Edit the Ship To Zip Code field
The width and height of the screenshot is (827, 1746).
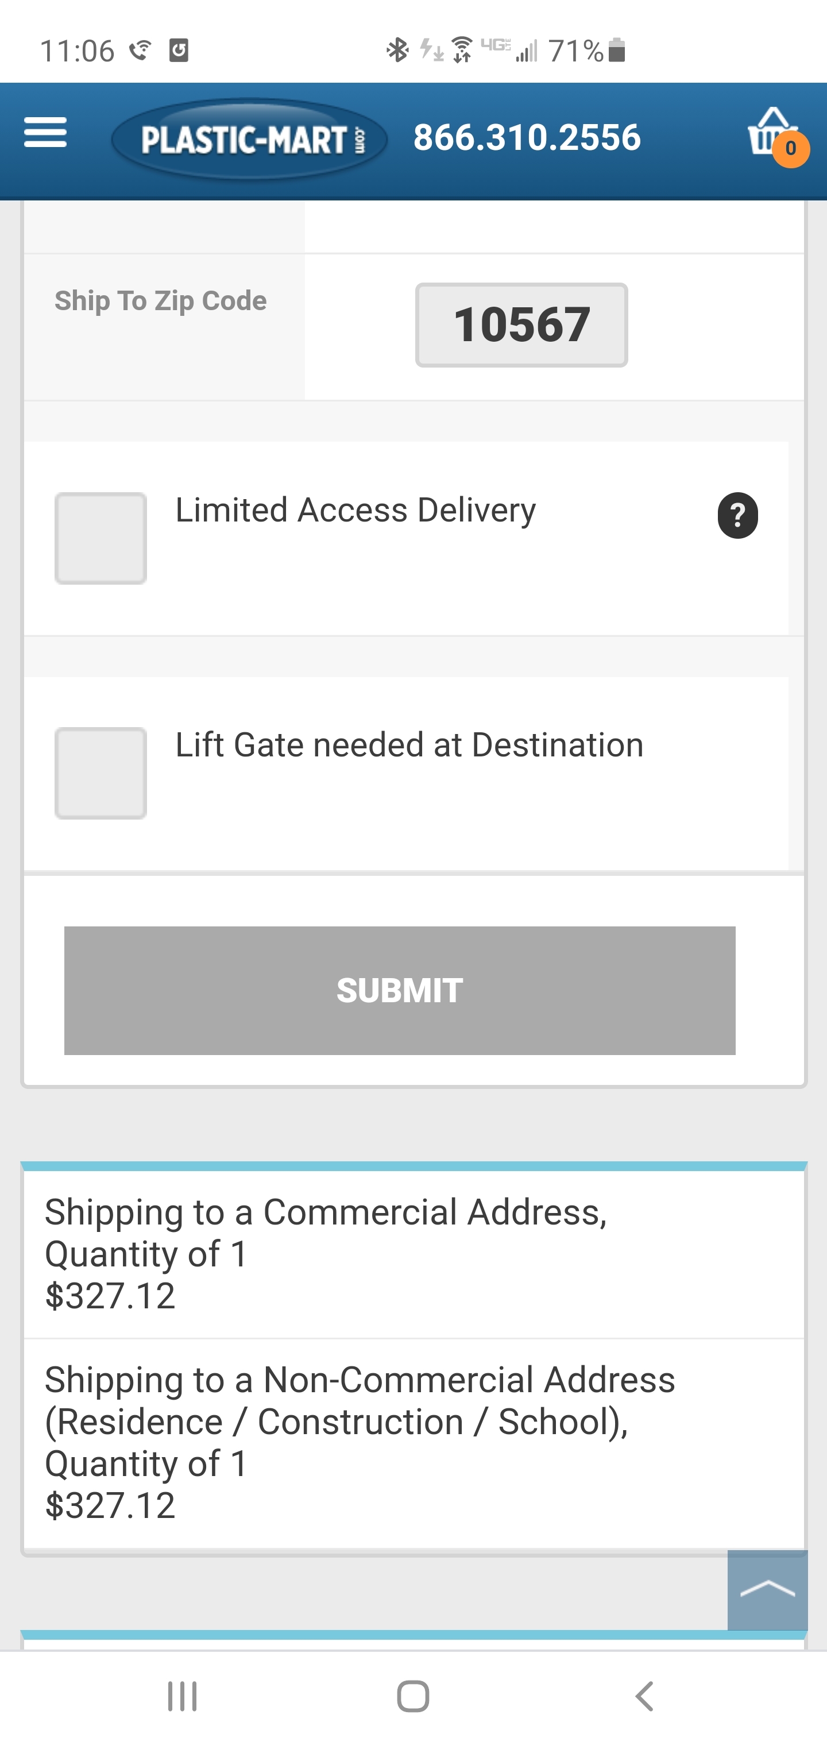(x=520, y=325)
